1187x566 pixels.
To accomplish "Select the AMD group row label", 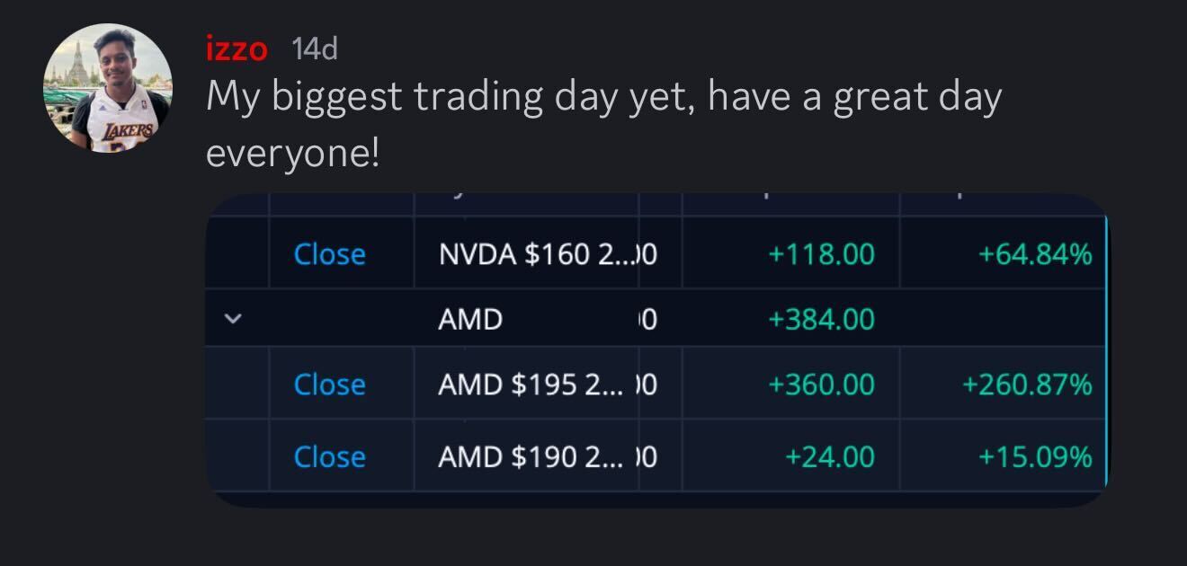I will point(470,319).
